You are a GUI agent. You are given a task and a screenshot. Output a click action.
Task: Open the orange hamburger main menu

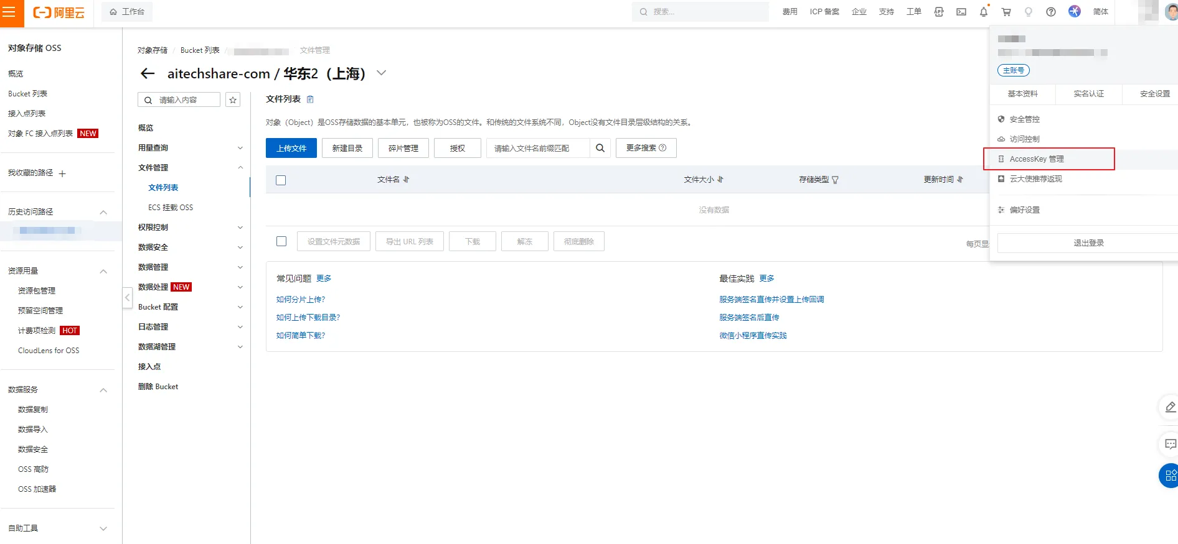(x=9, y=12)
